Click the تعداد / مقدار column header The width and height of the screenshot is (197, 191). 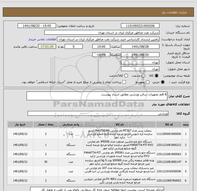click(46, 125)
